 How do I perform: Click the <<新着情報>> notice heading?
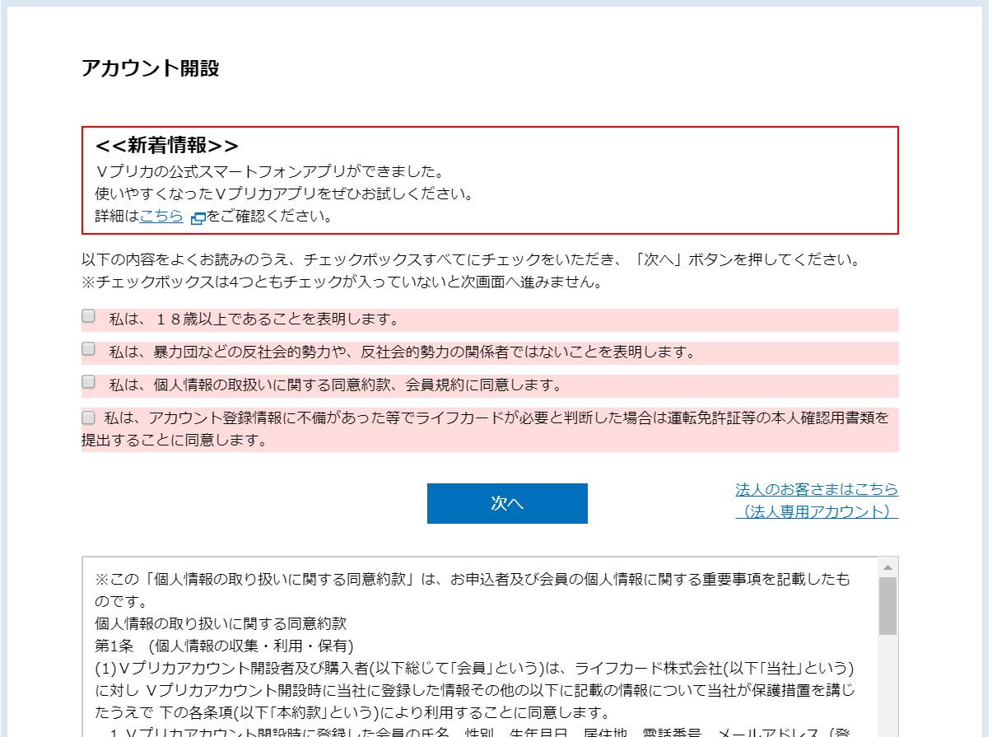[x=167, y=146]
